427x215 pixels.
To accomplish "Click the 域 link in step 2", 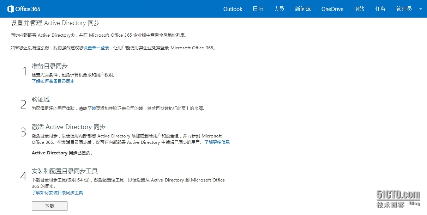I will (94, 109).
